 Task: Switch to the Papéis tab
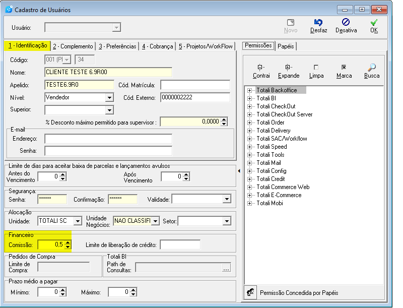click(286, 46)
